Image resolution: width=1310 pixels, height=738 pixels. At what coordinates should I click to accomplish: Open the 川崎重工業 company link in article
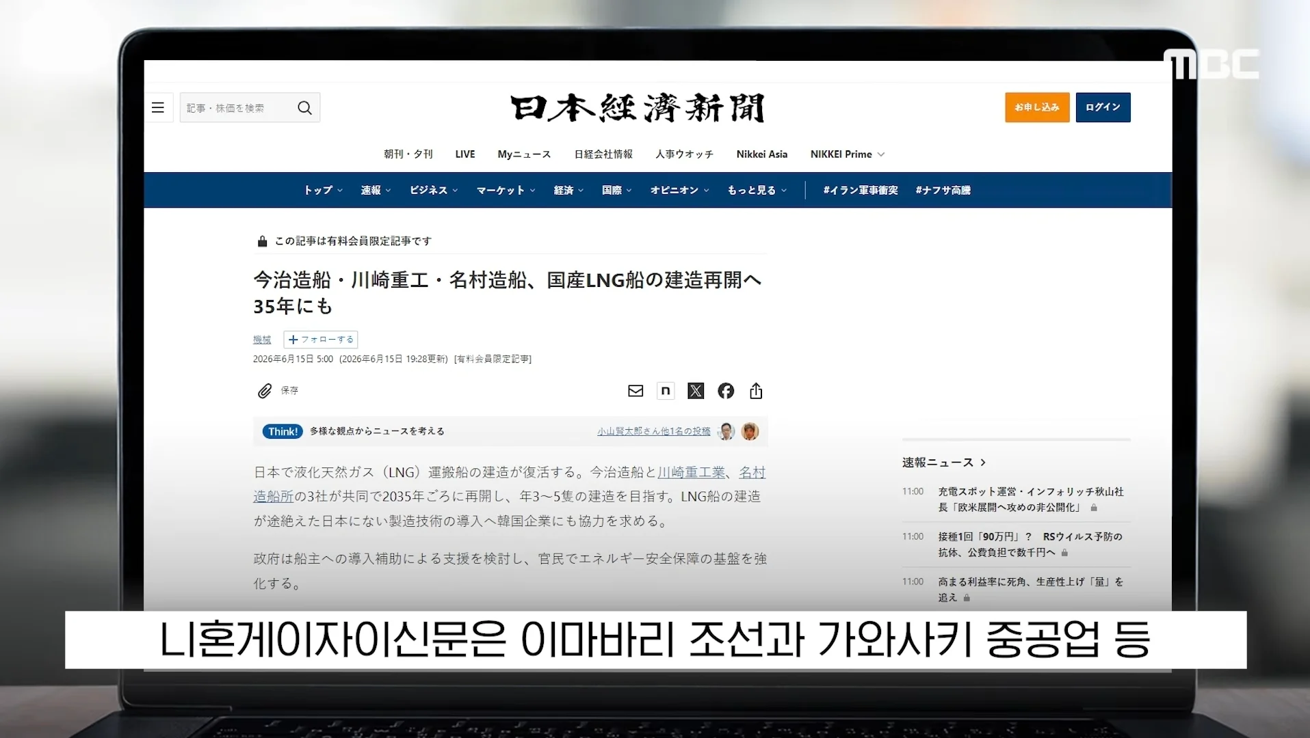[691, 472]
